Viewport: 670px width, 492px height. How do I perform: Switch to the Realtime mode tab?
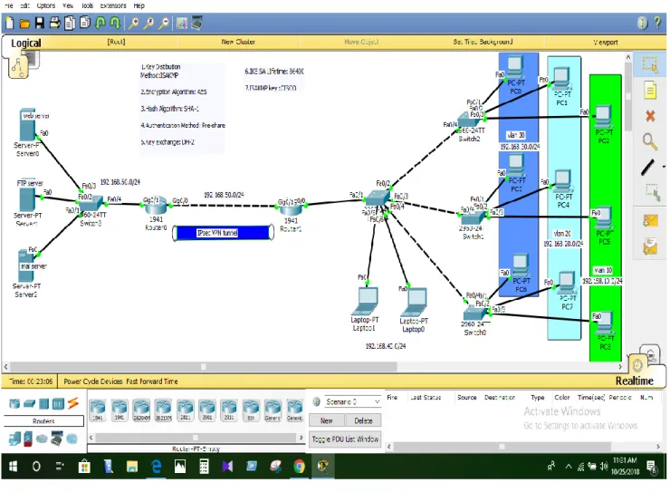click(634, 381)
